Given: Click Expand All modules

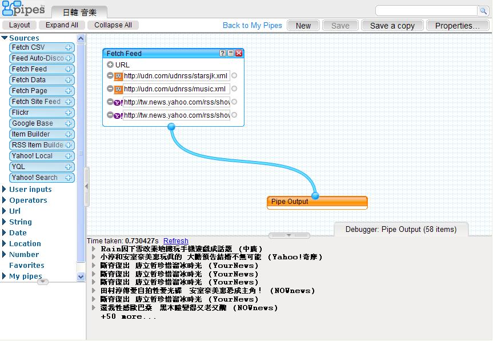Looking at the screenshot, I should point(62,25).
